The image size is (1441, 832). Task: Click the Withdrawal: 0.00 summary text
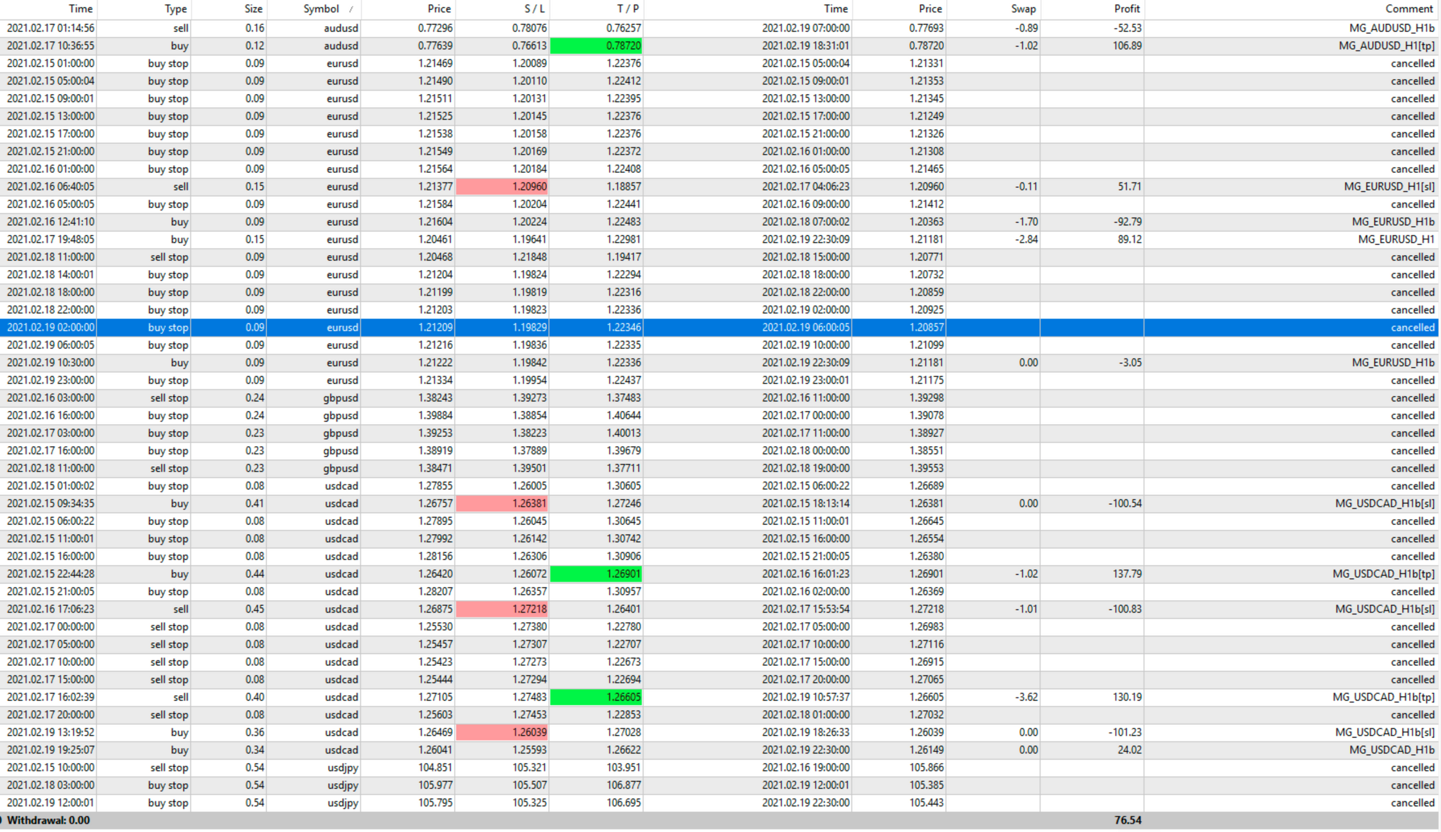48,820
